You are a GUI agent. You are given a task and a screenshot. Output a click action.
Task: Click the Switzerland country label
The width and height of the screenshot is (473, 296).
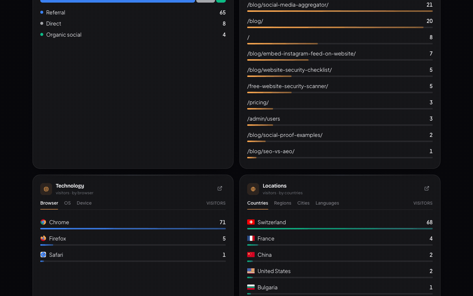(272, 222)
